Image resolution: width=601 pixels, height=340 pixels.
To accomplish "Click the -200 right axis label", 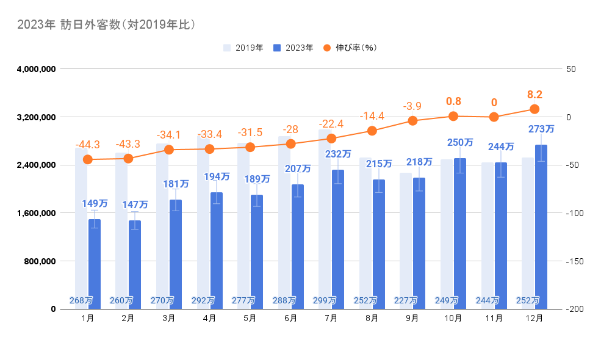I will pos(575,309).
